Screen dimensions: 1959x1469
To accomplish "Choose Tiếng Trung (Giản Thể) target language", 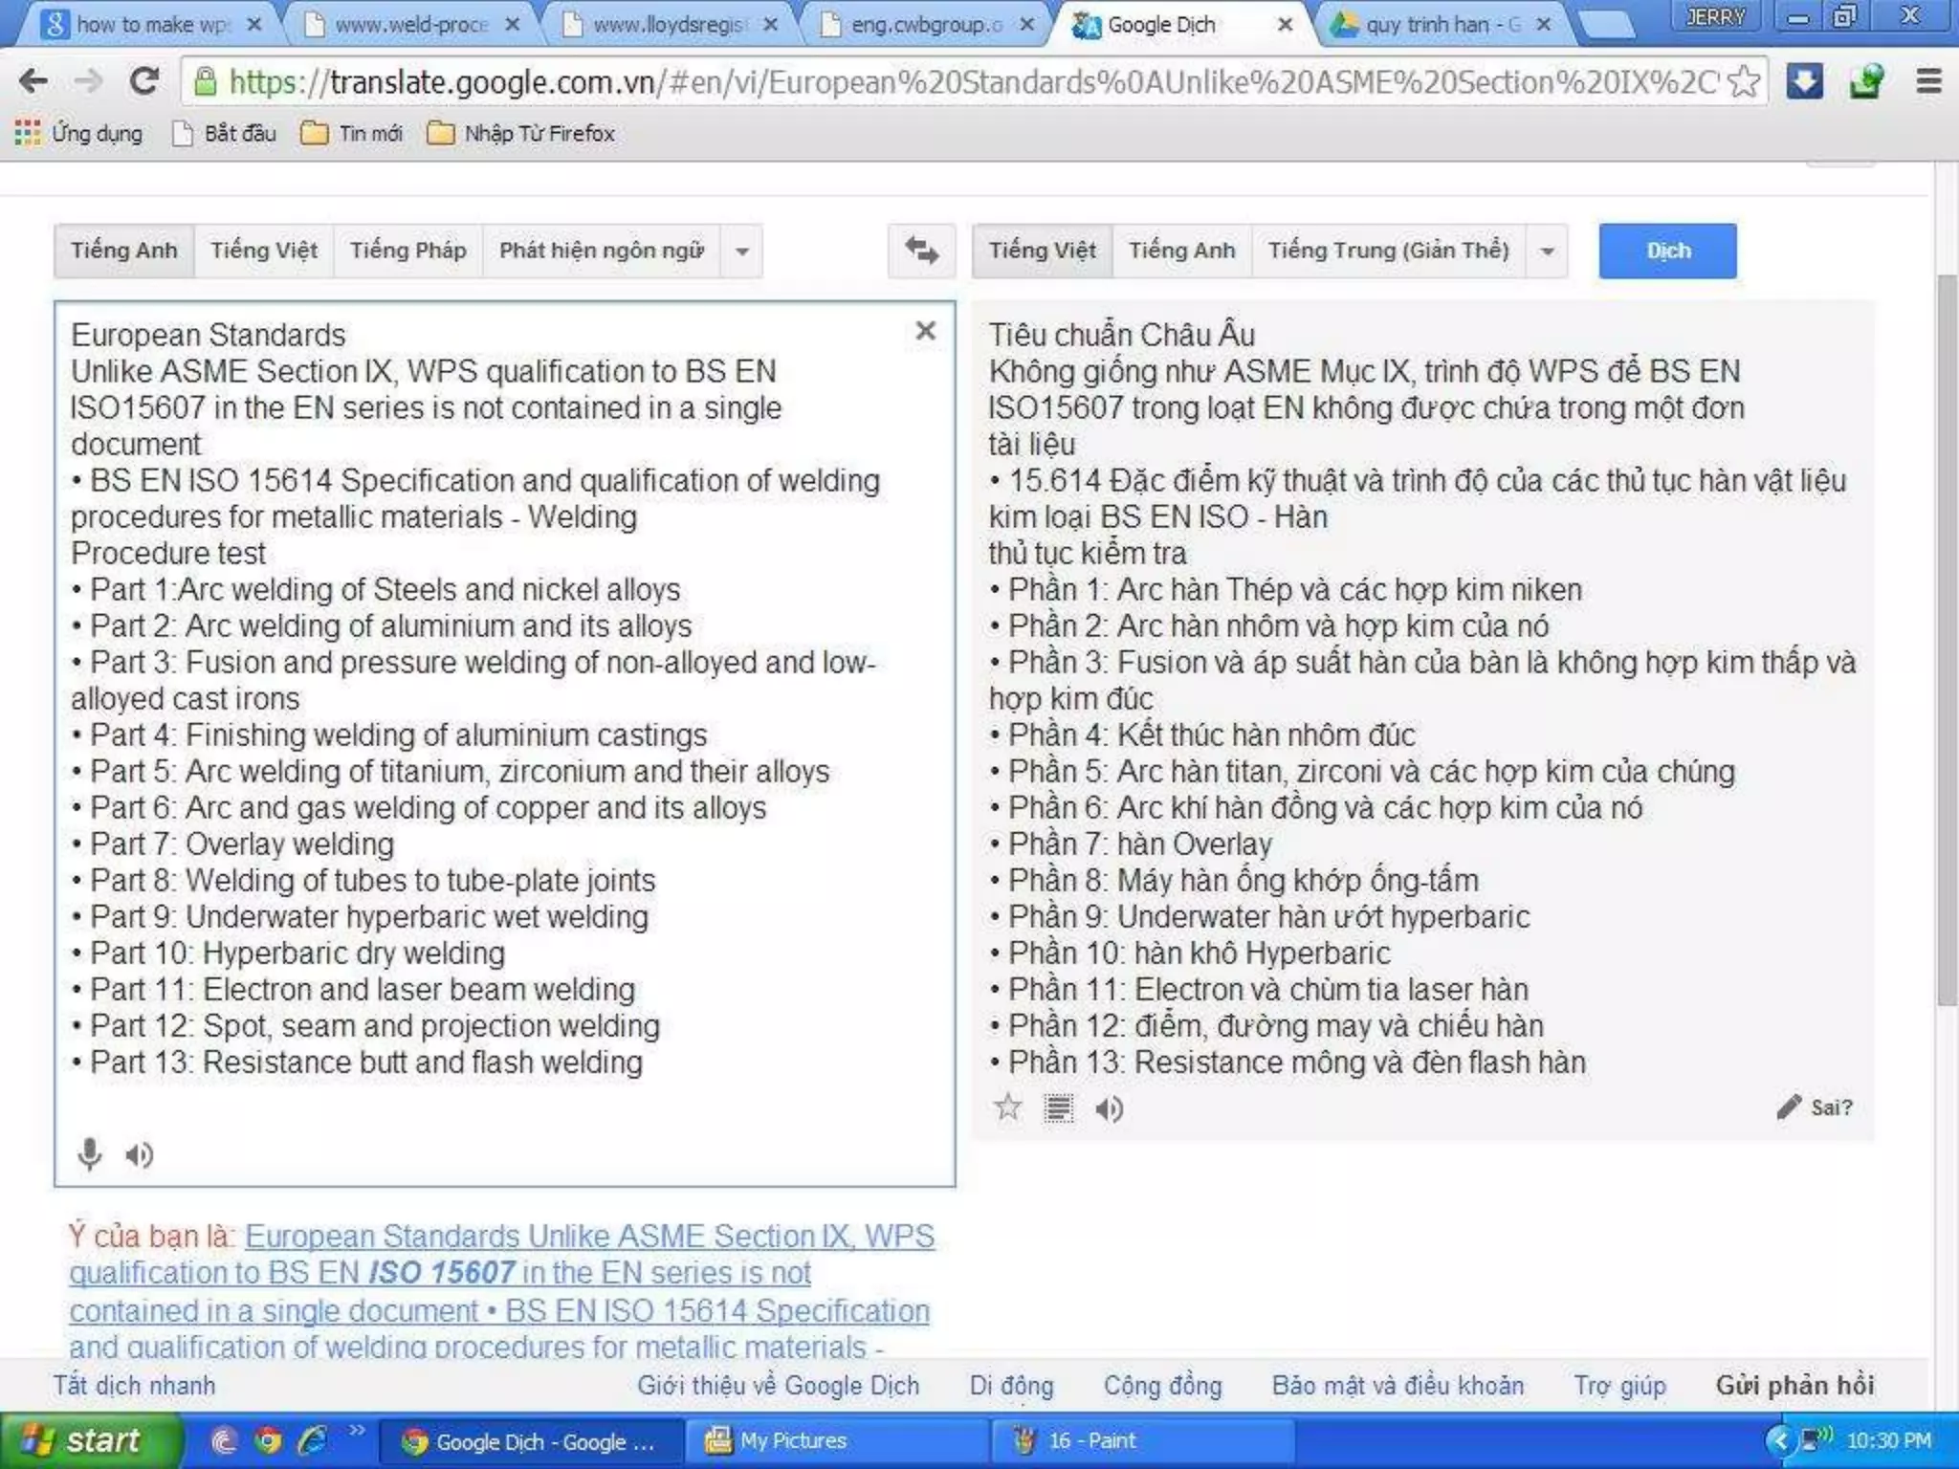I will (x=1388, y=252).
